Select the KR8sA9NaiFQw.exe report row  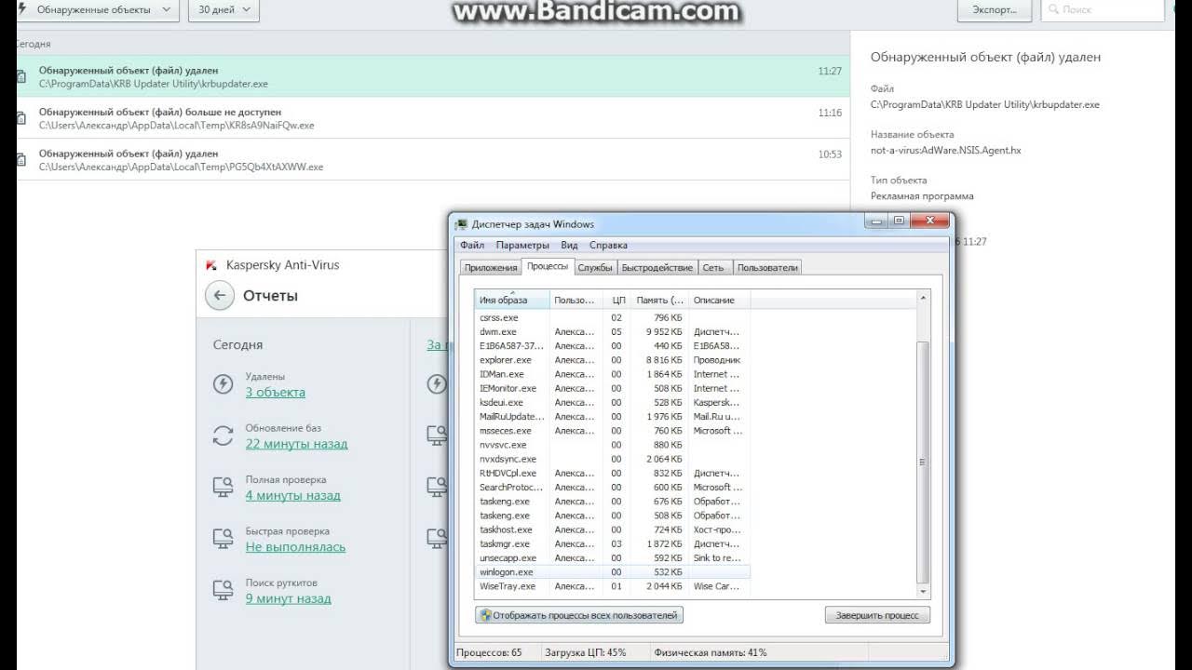[x=433, y=118]
